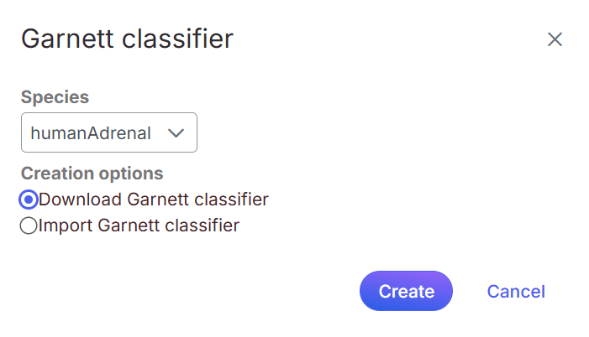Click the "Species" field label

(x=55, y=97)
